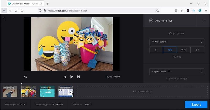Click the teal swirl extension icon

(x=200, y=11)
